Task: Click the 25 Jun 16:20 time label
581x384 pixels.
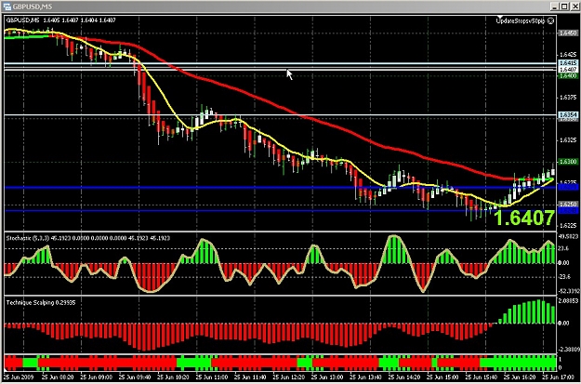Action: [519, 376]
